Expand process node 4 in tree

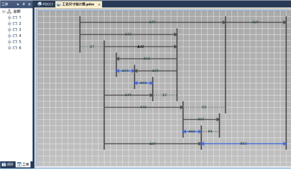(x=10, y=36)
